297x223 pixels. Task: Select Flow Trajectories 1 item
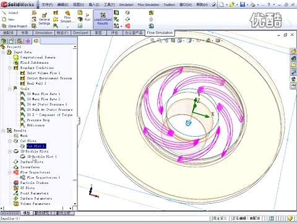(43, 177)
